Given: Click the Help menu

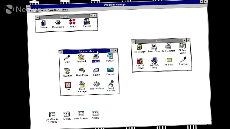Looking at the screenshot, I should 65,10.
